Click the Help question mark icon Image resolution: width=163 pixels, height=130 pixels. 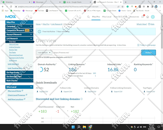[x=149, y=24]
